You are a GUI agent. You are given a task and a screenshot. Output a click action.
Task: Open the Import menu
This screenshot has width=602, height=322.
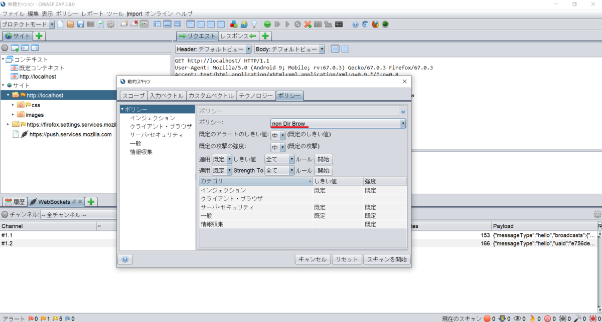pos(134,14)
